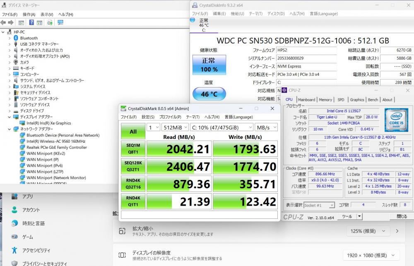The height and width of the screenshot is (266, 414).
Task: Open the drive C: 10% selection dropdown
Action: [x=221, y=127]
